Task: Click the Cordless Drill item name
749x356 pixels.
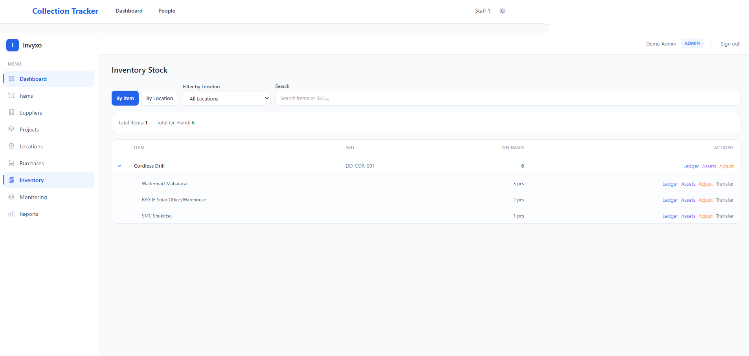Action: point(149,166)
